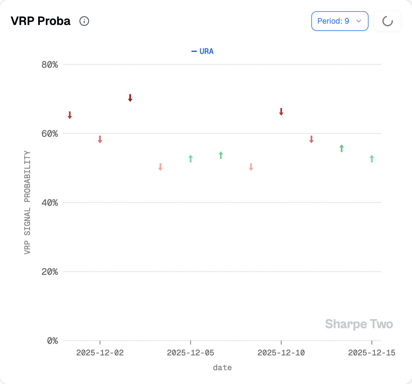Click the 2025-12-10 date axis label
This screenshot has height=384, width=412.
tap(281, 353)
